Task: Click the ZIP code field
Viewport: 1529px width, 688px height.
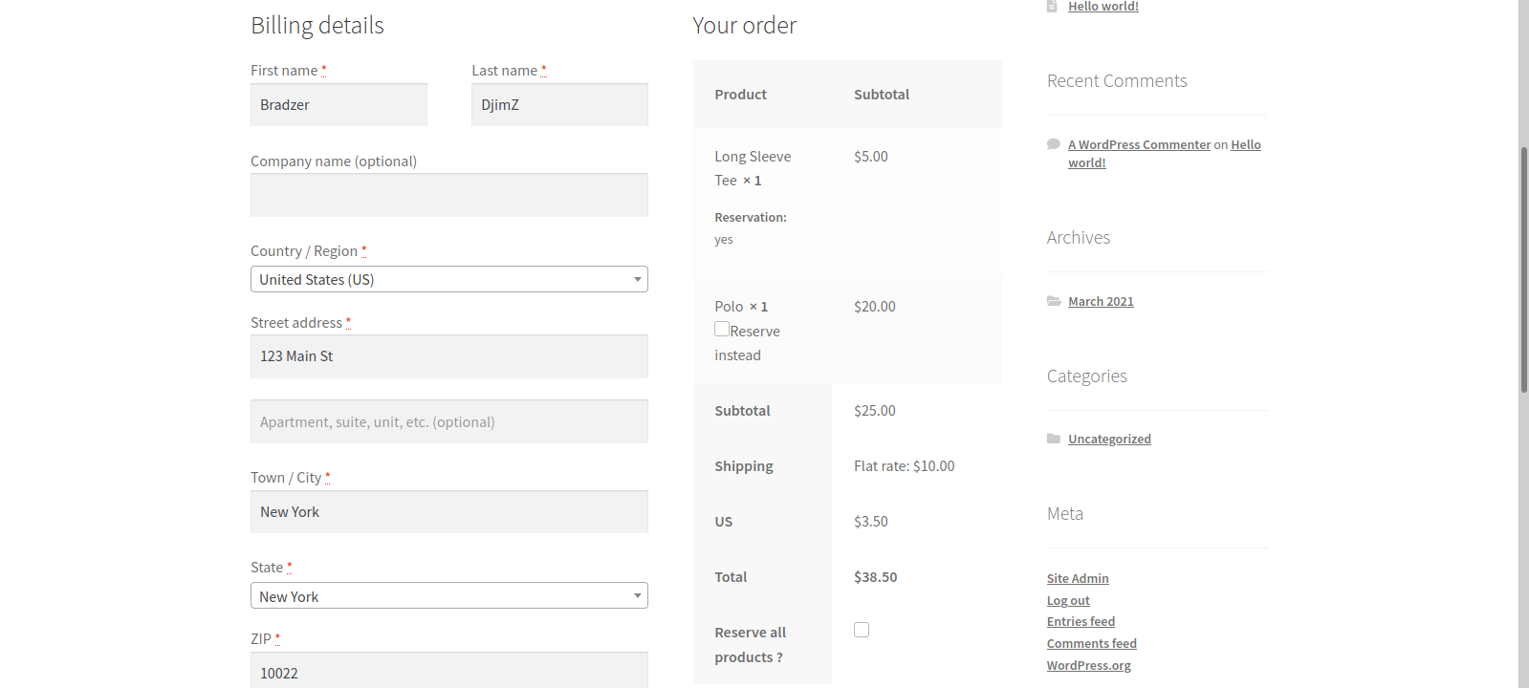Action: coord(448,672)
